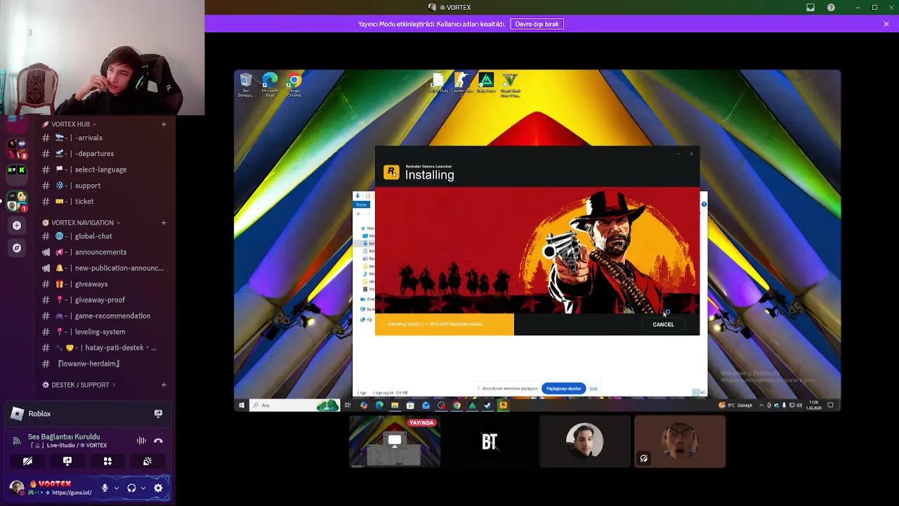Select the BT participant tile
Image resolution: width=899 pixels, height=506 pixels.
490,441
